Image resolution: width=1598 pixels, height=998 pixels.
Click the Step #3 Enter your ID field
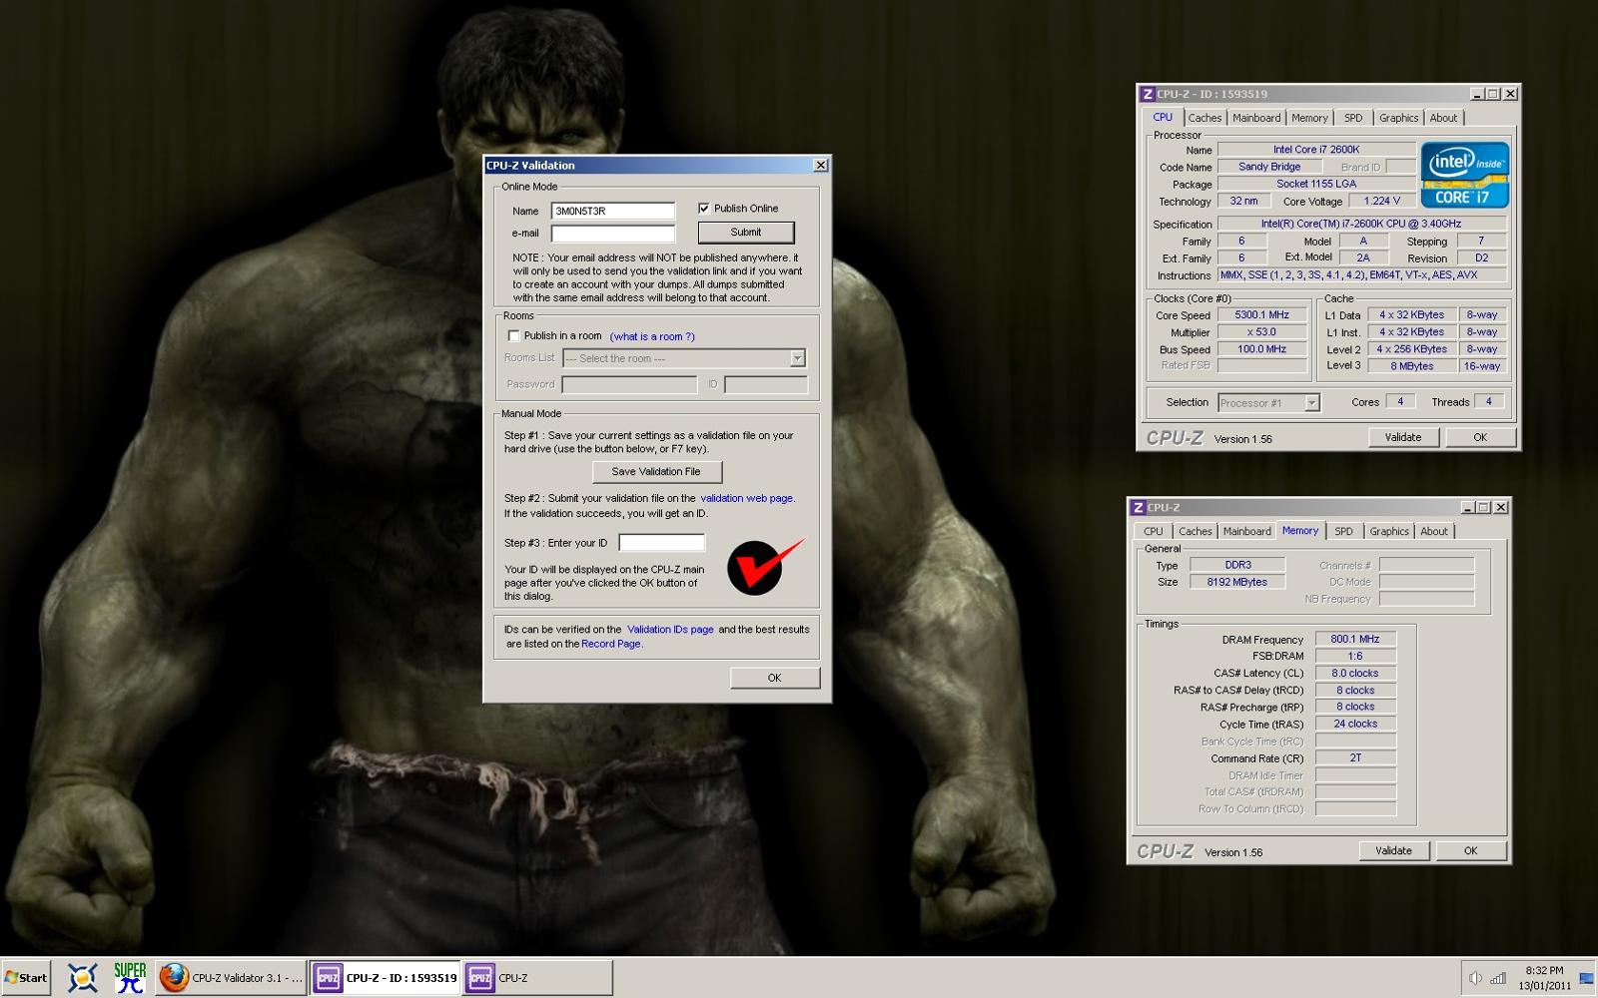tap(661, 543)
